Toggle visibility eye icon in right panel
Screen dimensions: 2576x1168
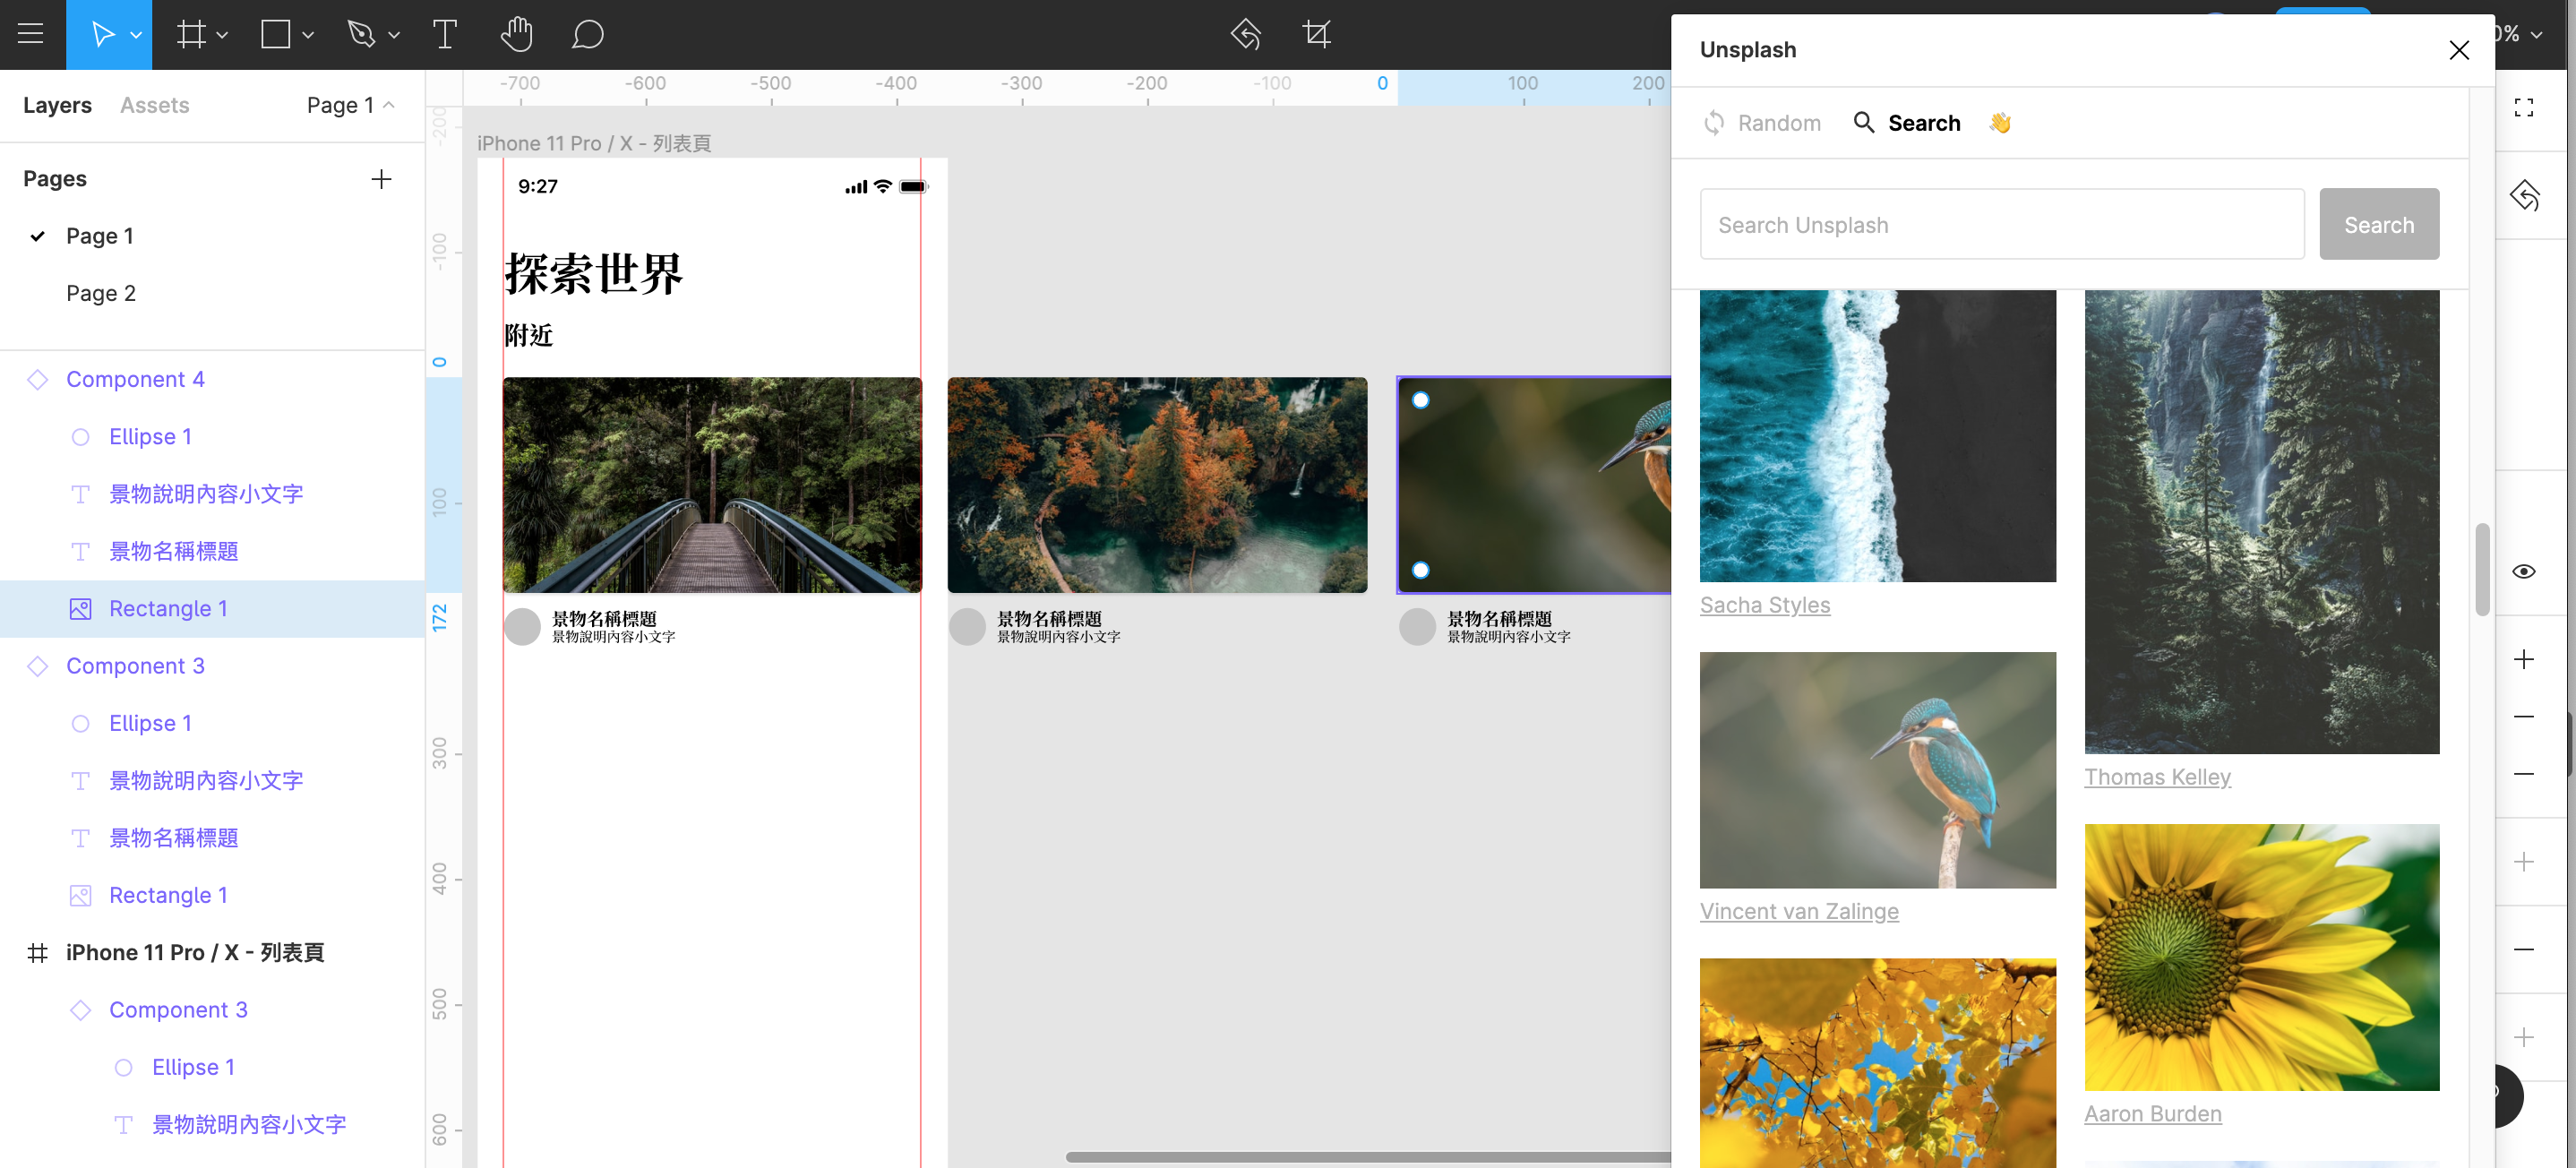click(x=2523, y=571)
